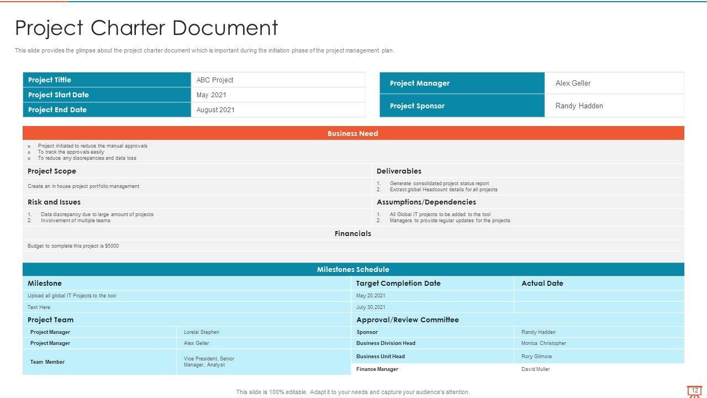Click the Financials heading
Image resolution: width=707 pixels, height=398 pixels.
[x=353, y=234]
